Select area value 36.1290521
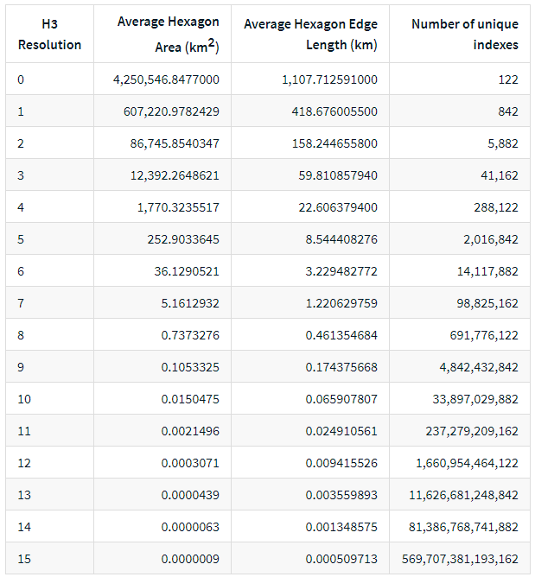 pyautogui.click(x=187, y=271)
